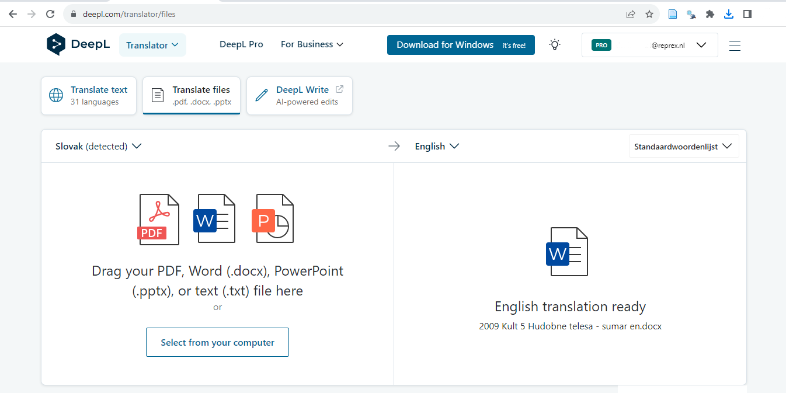The image size is (786, 393).
Task: Expand the English target language dropdown
Action: pyautogui.click(x=437, y=146)
